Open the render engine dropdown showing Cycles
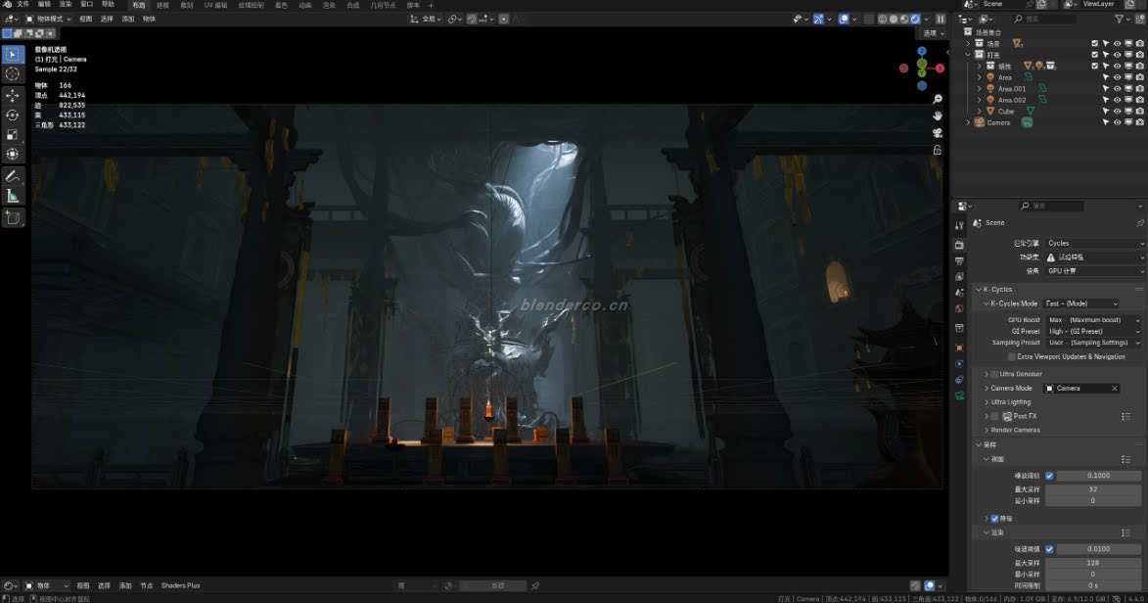The height and width of the screenshot is (603, 1148). pyautogui.click(x=1094, y=243)
